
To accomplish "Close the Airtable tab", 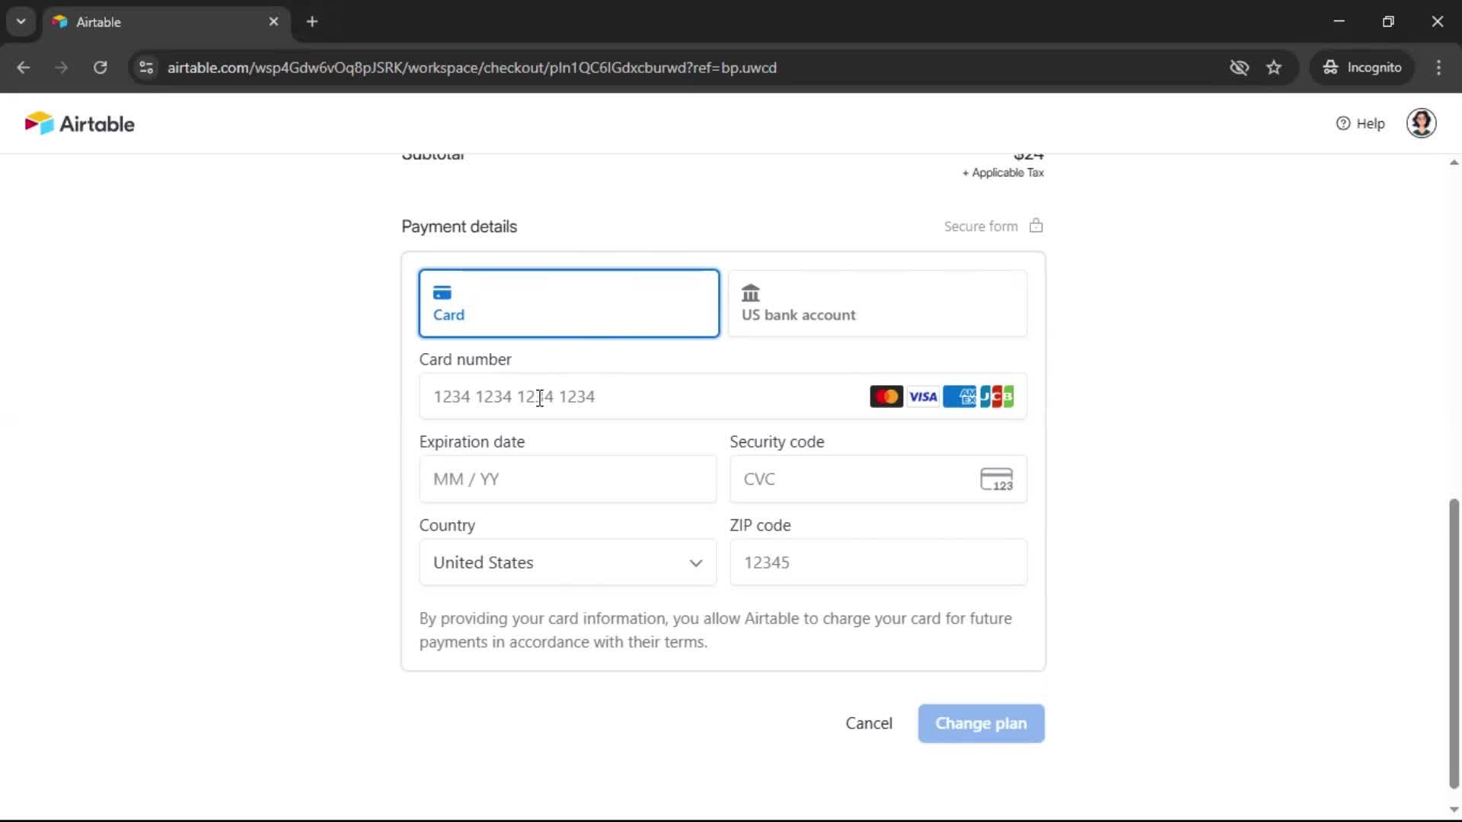I will [x=273, y=22].
